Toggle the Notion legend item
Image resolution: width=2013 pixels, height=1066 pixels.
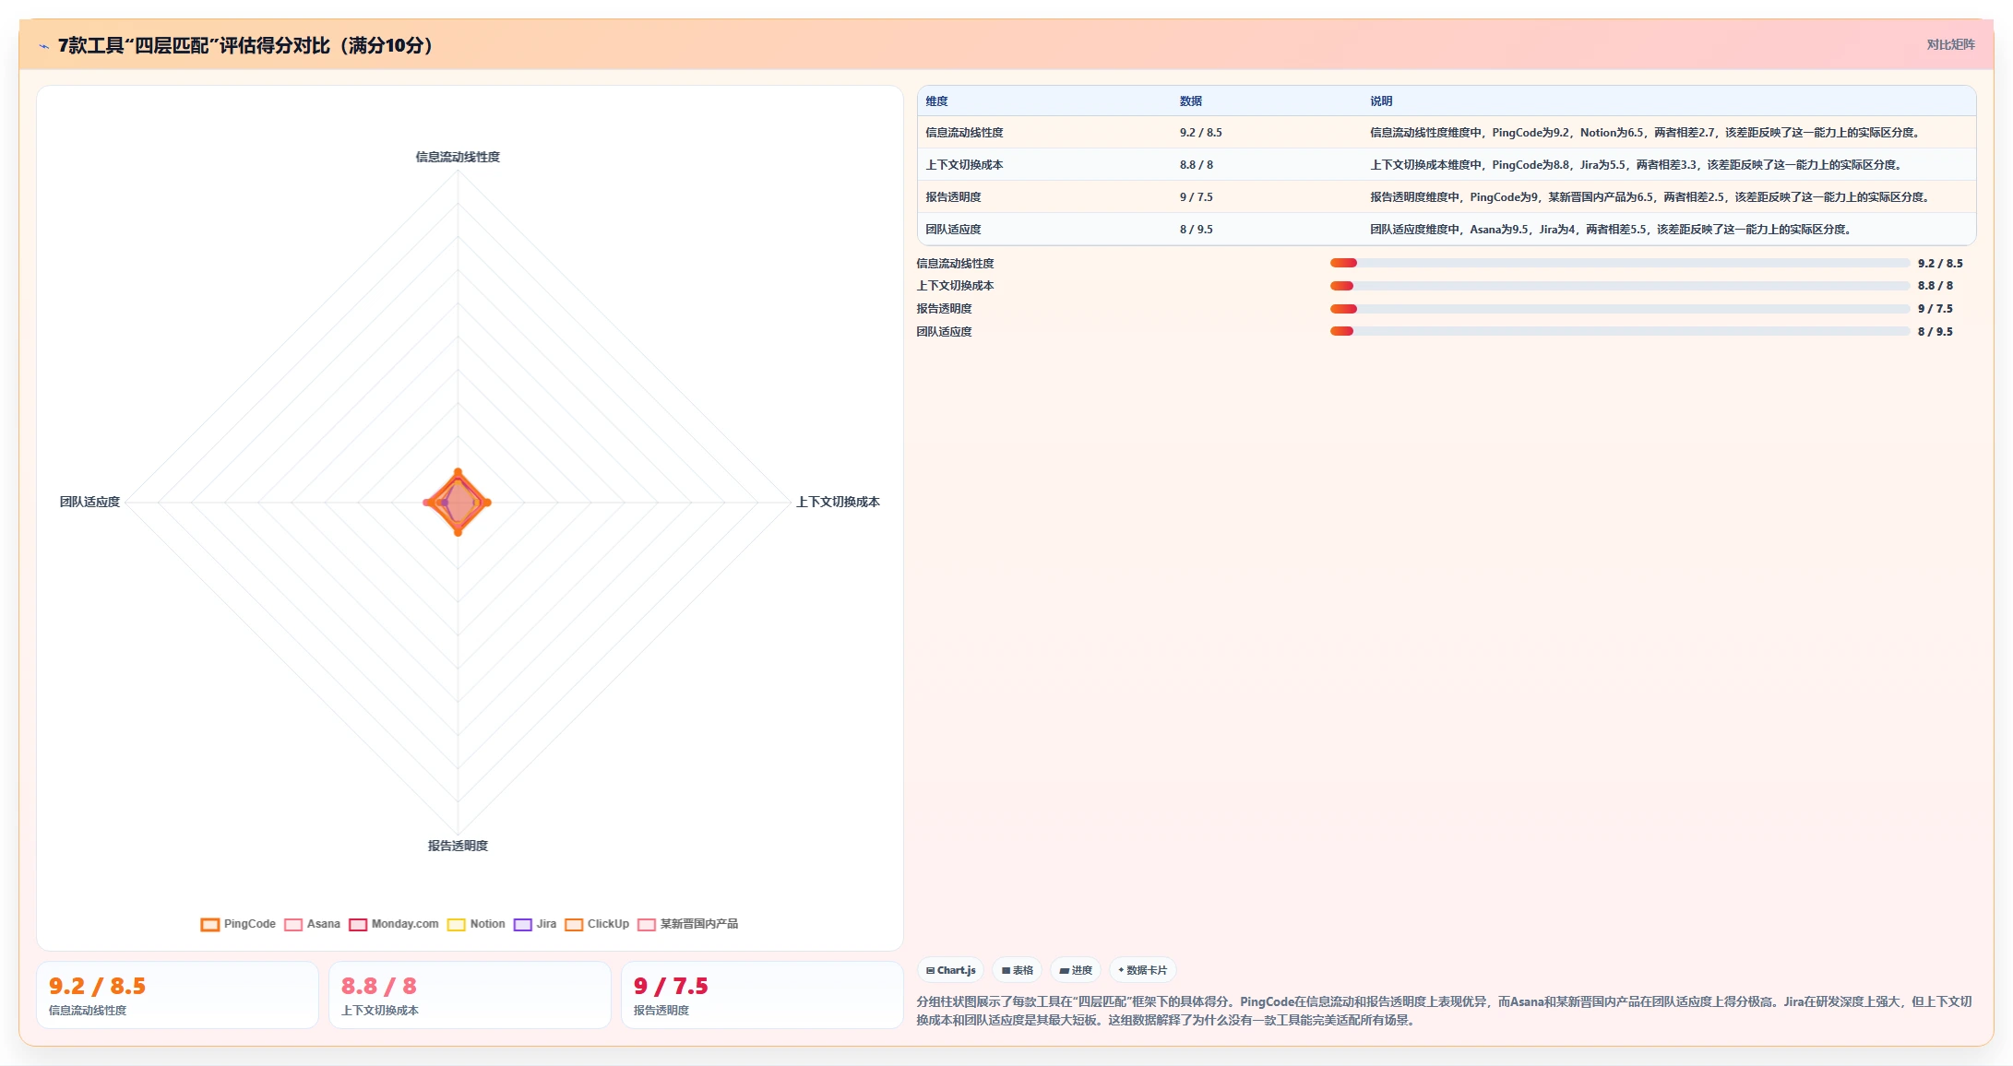pyautogui.click(x=476, y=924)
